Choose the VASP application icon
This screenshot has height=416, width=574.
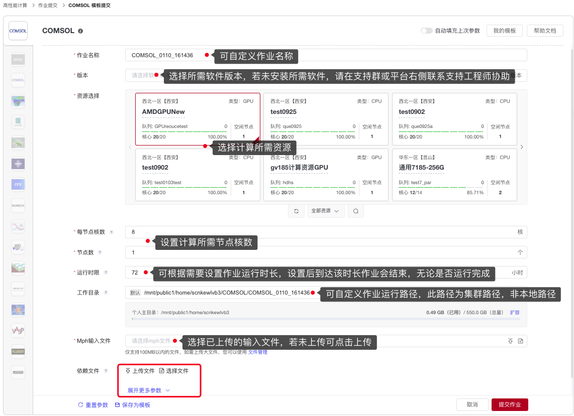18,330
